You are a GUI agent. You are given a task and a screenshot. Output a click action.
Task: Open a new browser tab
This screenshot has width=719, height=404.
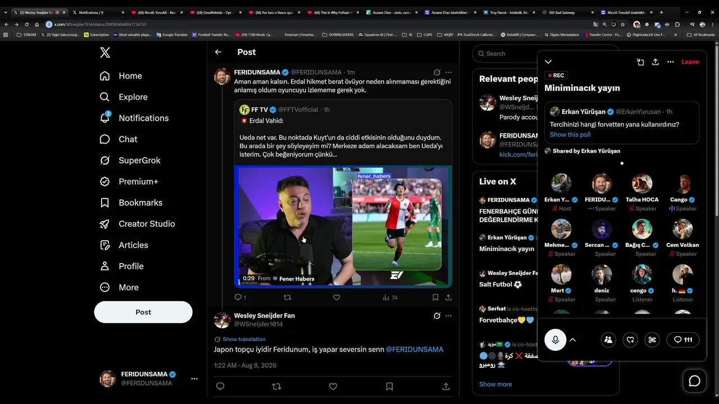(x=661, y=12)
